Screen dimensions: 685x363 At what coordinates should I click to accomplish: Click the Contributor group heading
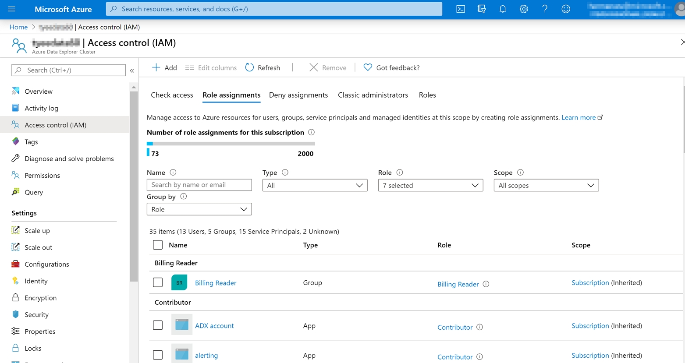(173, 302)
